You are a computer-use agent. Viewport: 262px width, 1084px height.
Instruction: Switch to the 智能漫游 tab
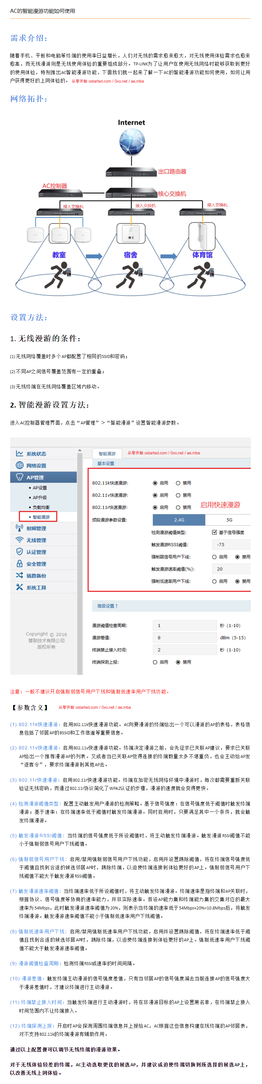107,453
